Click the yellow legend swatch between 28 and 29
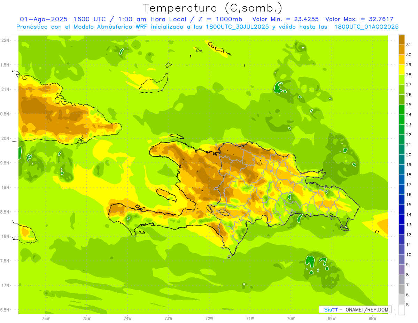 pos(402,70)
